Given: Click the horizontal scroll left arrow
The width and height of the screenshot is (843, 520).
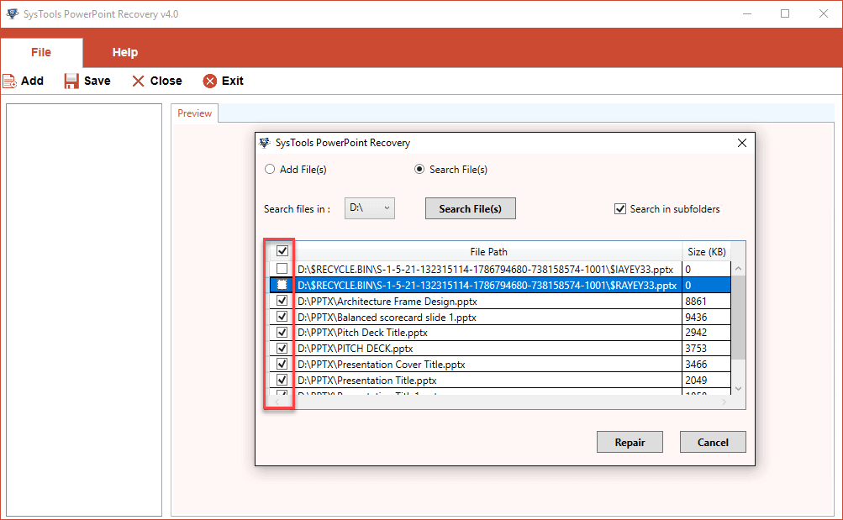Looking at the screenshot, I should click(277, 402).
